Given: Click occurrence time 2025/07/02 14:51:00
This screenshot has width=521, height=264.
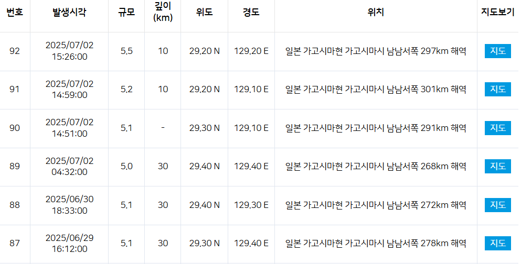Looking at the screenshot, I should [x=69, y=128].
